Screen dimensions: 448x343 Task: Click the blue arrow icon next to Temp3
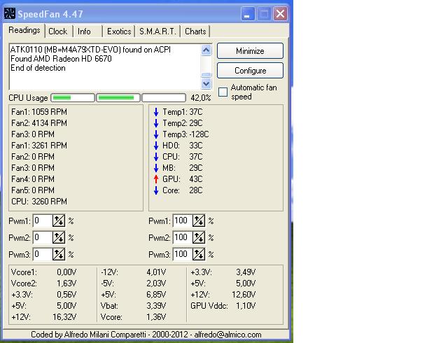[155, 134]
